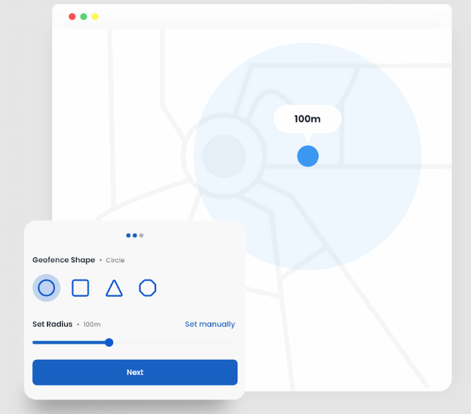The width and height of the screenshot is (471, 414).
Task: Click the red window button
Action: click(x=72, y=16)
